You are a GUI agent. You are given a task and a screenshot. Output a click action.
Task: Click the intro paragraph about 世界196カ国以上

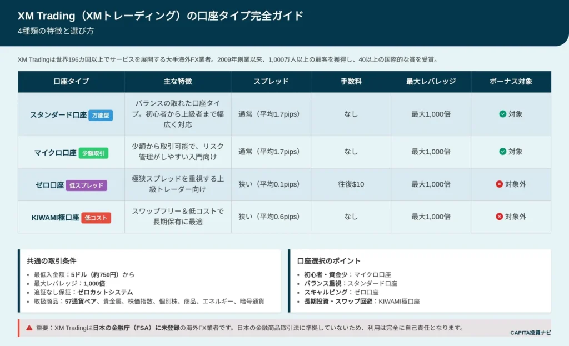228,59
